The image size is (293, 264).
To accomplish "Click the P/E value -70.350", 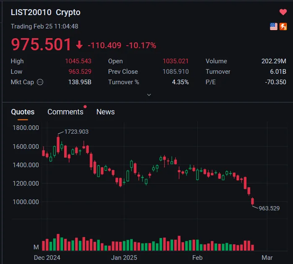I will point(275,82).
